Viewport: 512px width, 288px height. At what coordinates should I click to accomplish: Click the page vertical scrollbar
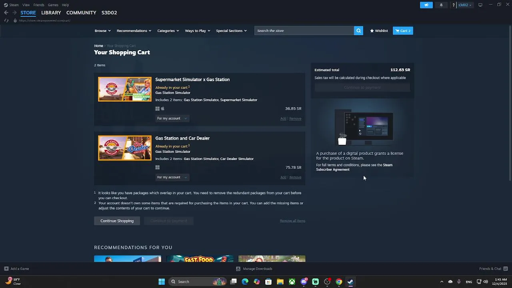coord(510,104)
